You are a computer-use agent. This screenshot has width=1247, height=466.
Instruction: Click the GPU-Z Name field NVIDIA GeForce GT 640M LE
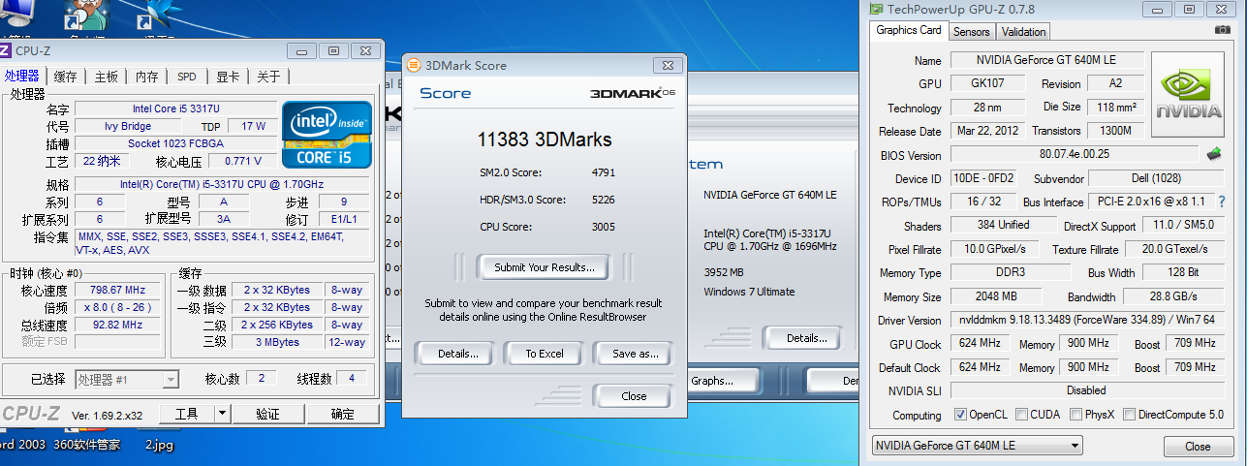pos(1046,60)
